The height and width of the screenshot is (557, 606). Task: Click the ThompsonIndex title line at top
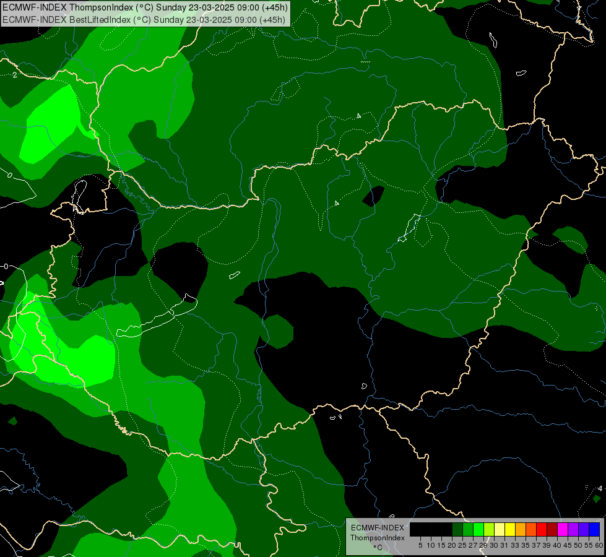[145, 7]
